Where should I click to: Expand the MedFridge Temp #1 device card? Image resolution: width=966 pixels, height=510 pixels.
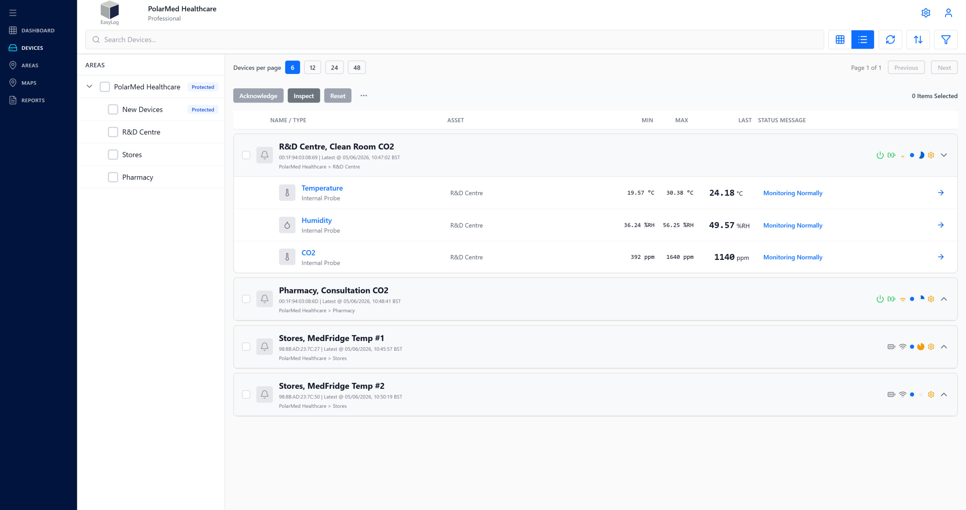944,347
